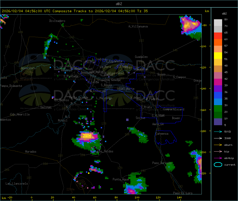The width and height of the screenshot is (238, 201).
Task: Click the Valle_Grande label
Action: (x=79, y=97)
